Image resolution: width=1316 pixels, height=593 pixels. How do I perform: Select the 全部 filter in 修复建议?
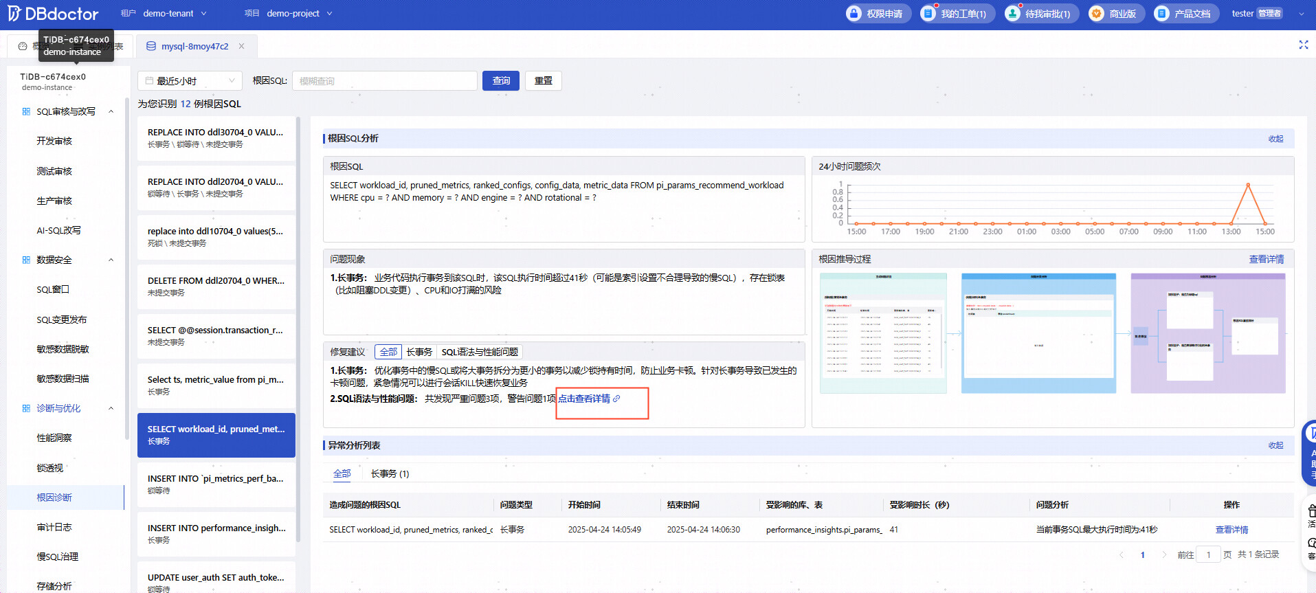click(x=388, y=352)
